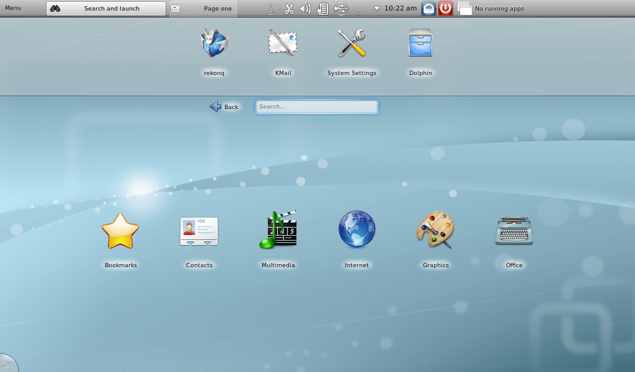
Task: Launch the rekonq web browser
Action: (214, 45)
